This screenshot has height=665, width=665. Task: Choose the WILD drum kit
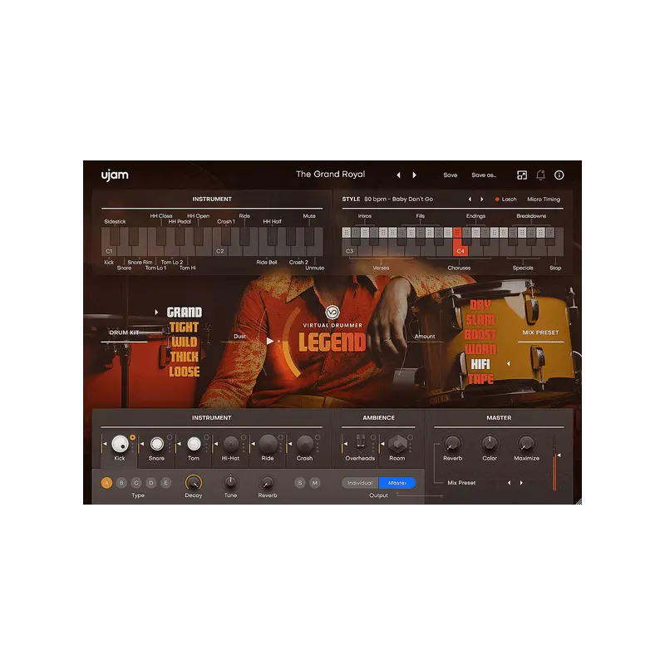pos(185,342)
